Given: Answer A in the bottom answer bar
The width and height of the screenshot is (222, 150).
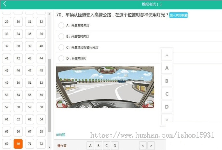Looking at the screenshot, I should pyautogui.click(x=90, y=146).
